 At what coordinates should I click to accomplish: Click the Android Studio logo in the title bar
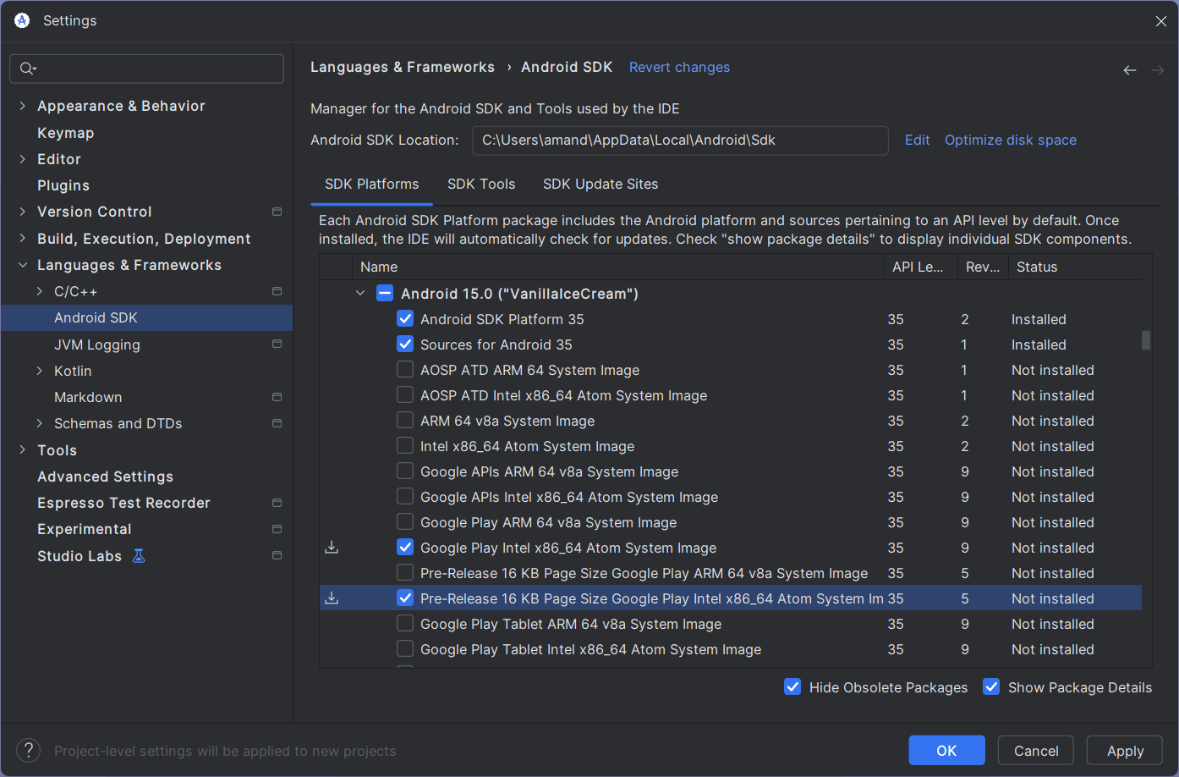click(x=21, y=20)
